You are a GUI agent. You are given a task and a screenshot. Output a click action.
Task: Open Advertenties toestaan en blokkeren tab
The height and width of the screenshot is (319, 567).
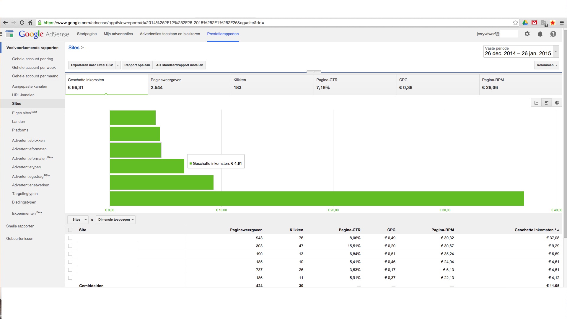pos(170,34)
